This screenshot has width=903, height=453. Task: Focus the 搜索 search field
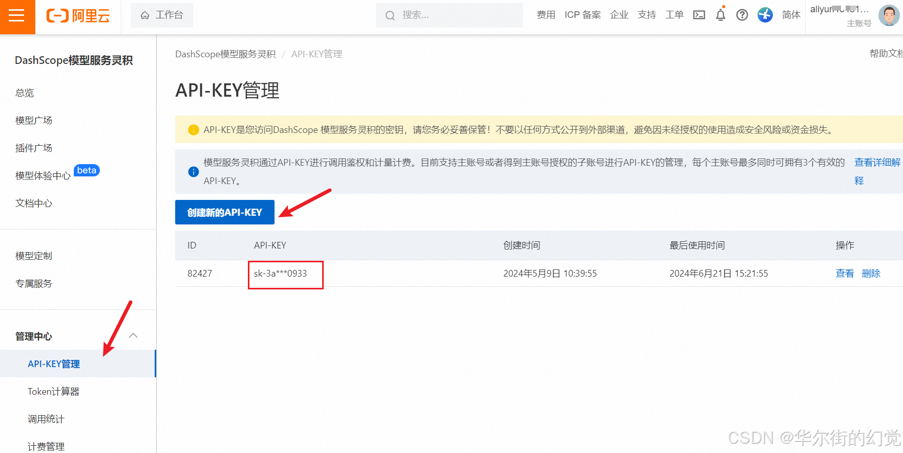pyautogui.click(x=449, y=15)
